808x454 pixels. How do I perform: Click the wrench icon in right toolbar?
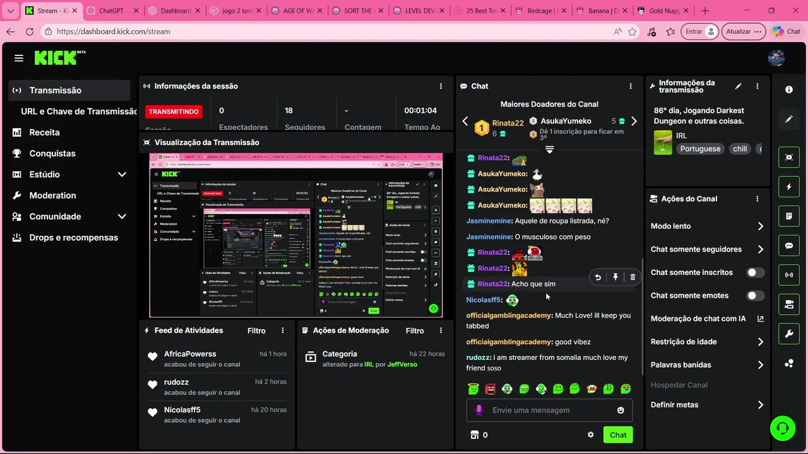tap(789, 334)
